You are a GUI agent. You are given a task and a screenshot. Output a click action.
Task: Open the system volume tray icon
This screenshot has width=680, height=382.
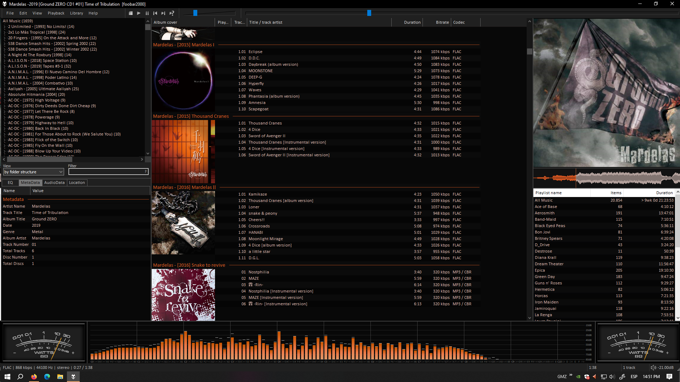(612, 377)
